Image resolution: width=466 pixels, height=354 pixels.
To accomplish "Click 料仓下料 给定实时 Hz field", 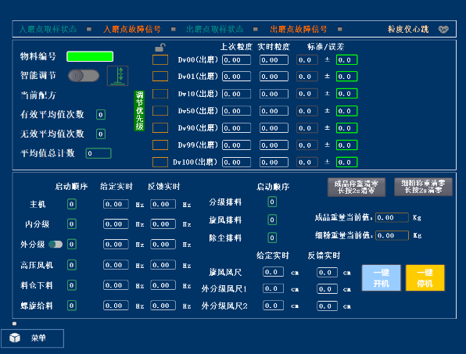I will click(x=116, y=285).
